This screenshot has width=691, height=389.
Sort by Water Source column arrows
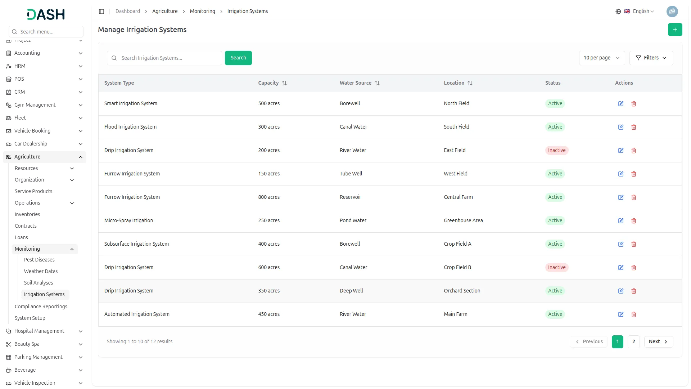(x=377, y=83)
